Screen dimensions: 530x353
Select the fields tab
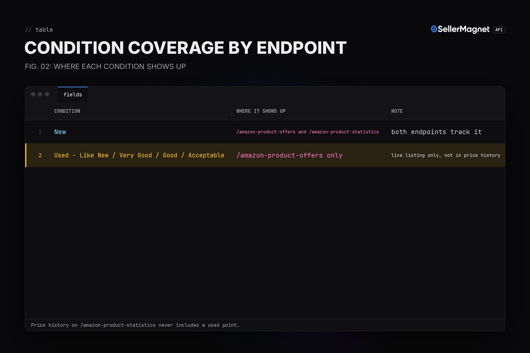pos(73,94)
